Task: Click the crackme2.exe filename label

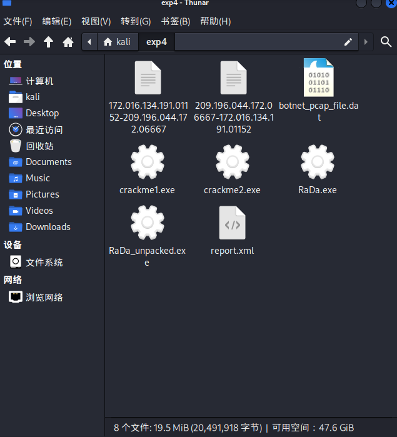Action: tap(232, 190)
